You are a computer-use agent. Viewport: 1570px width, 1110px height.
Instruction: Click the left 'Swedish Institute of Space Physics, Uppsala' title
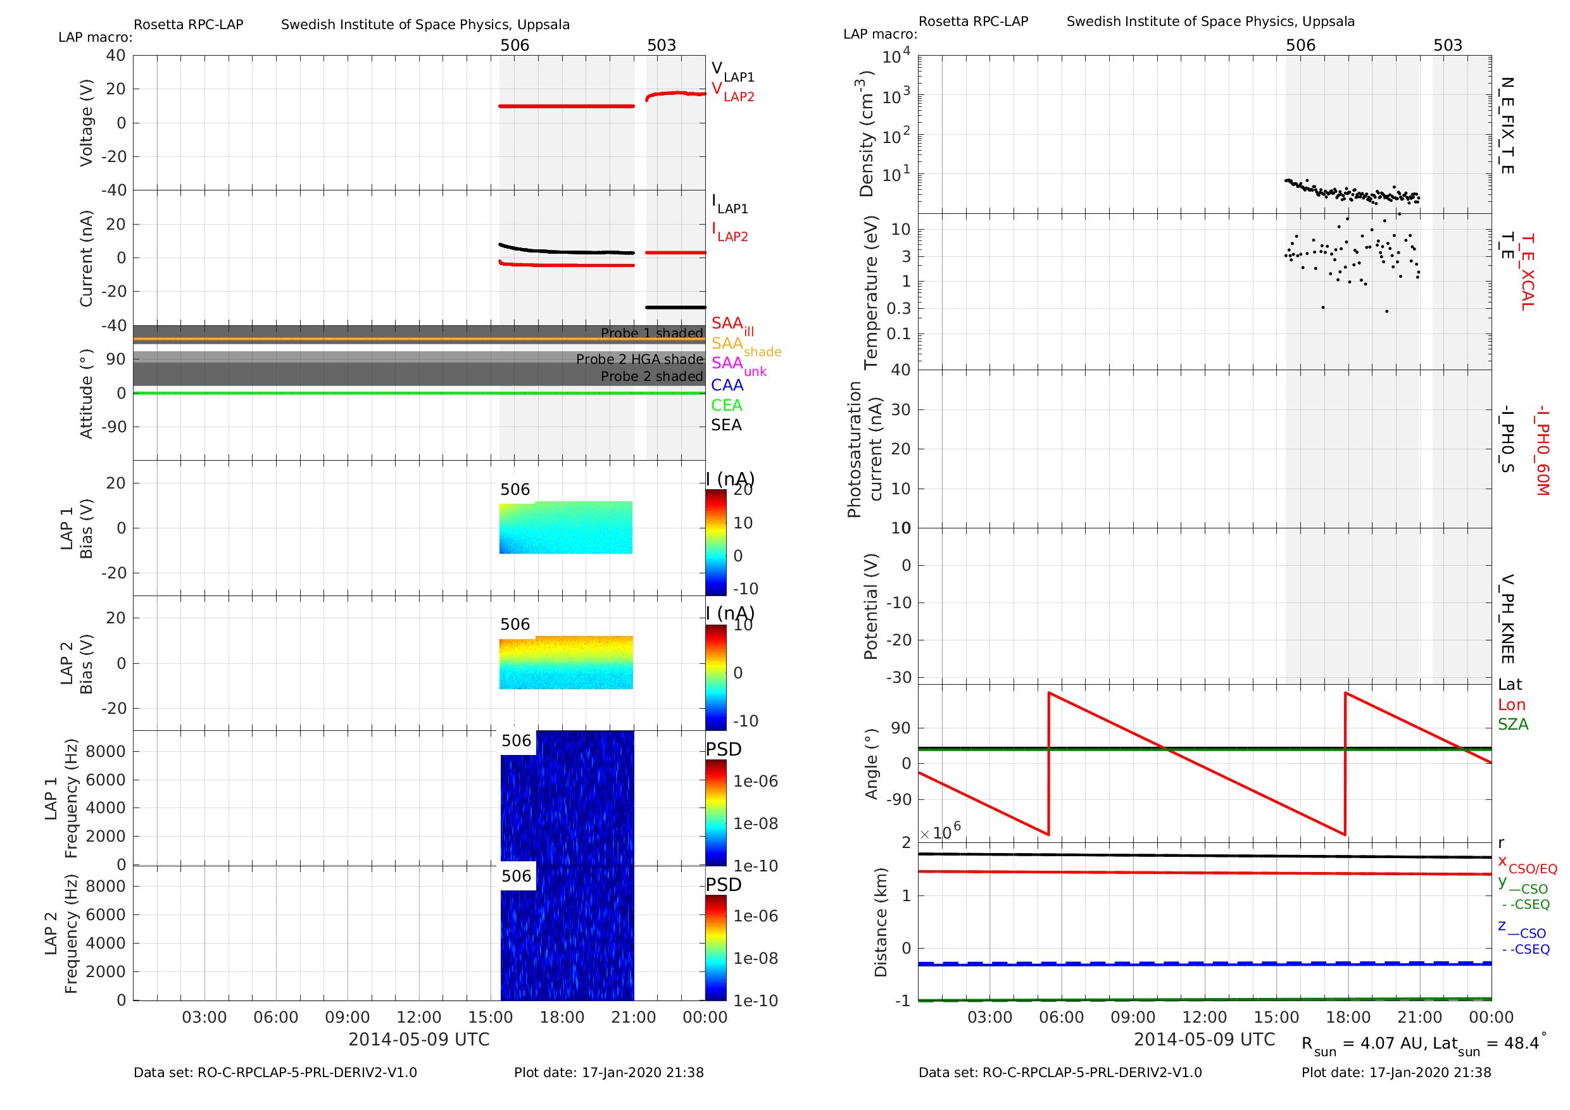[425, 25]
